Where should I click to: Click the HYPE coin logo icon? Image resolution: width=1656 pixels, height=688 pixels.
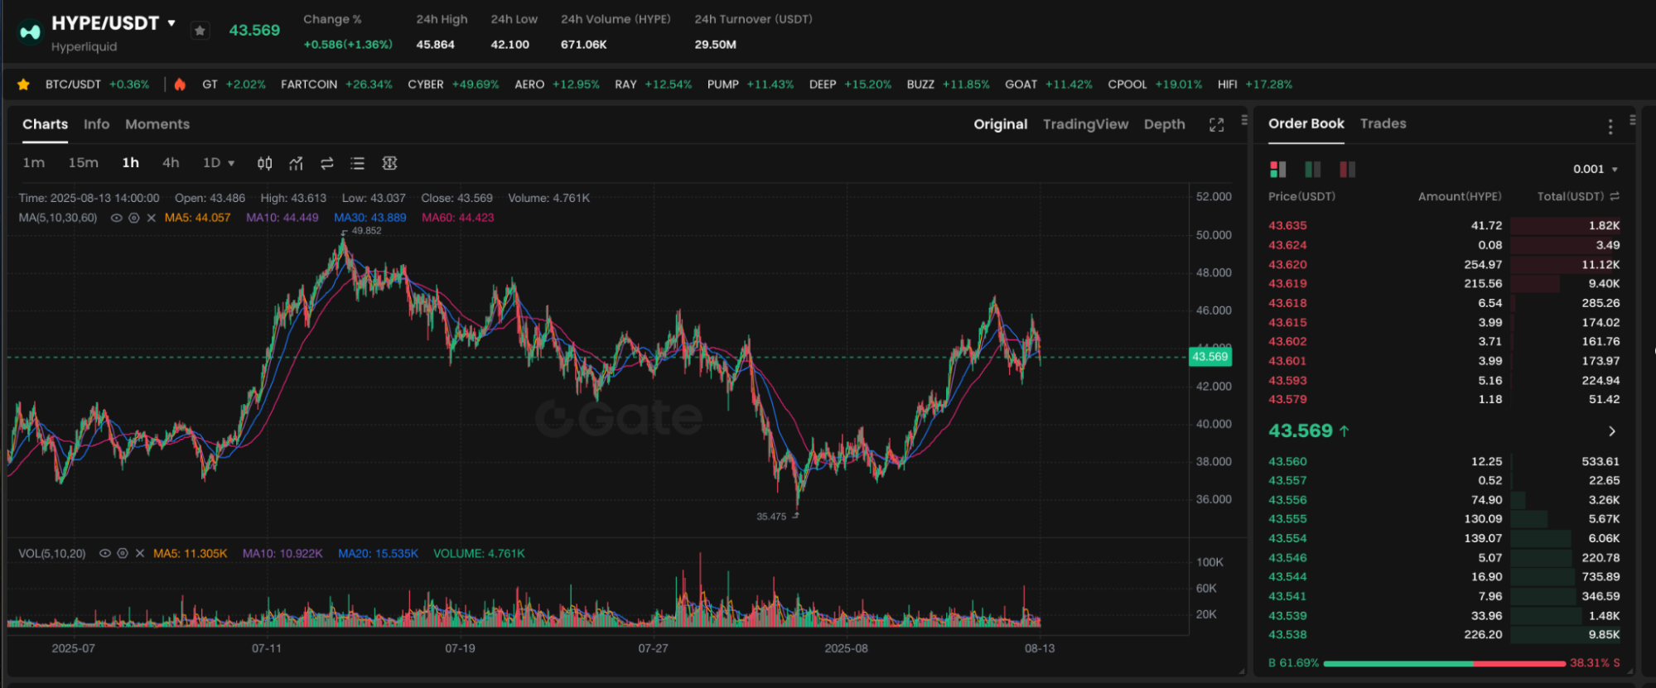(x=30, y=32)
